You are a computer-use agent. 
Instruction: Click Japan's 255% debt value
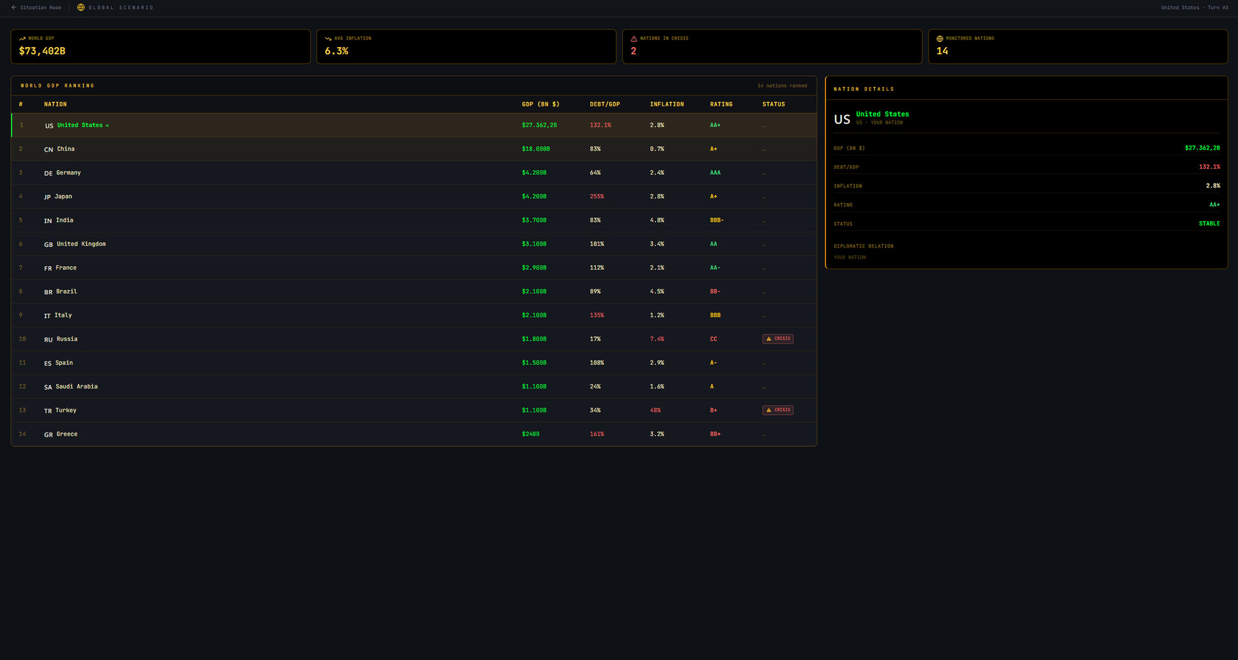596,197
